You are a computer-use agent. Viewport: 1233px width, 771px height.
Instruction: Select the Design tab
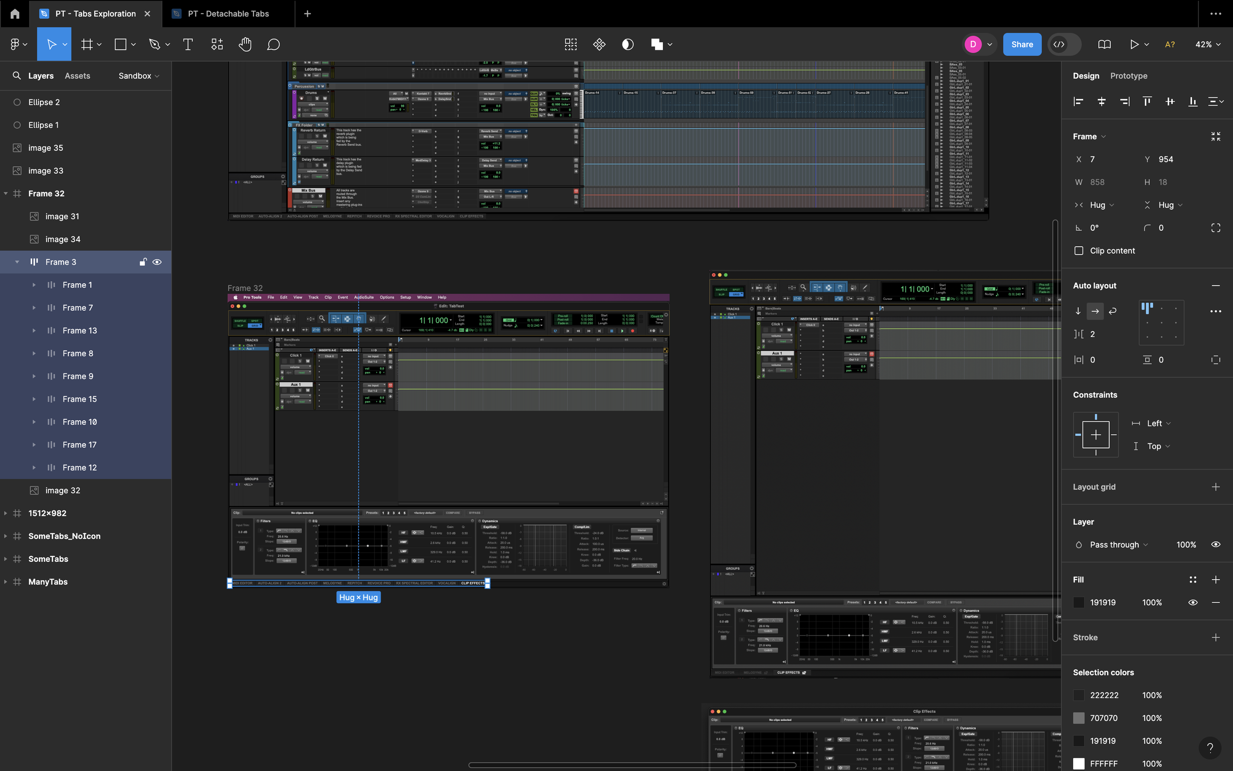pyautogui.click(x=1086, y=75)
